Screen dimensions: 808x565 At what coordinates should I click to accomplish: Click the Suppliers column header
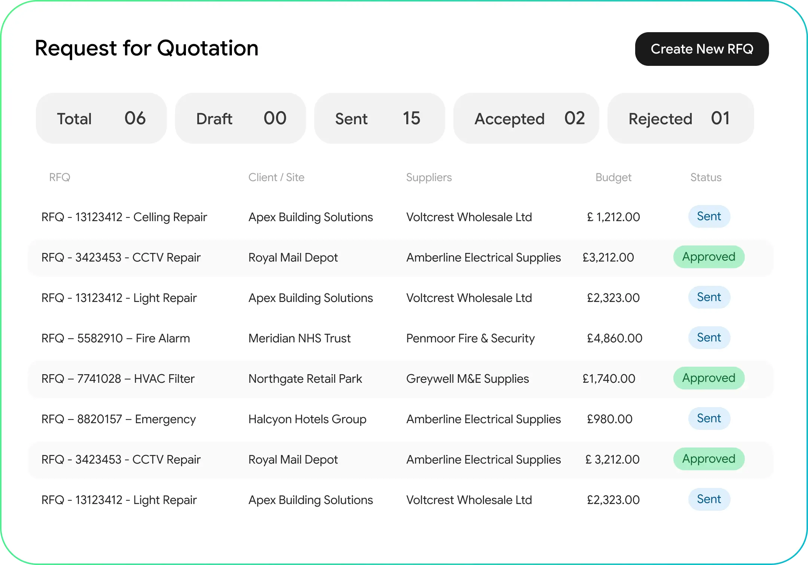click(x=429, y=177)
